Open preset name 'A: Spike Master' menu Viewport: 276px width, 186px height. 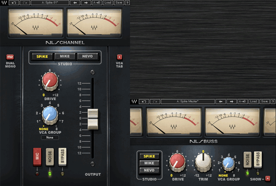click(x=188, y=101)
